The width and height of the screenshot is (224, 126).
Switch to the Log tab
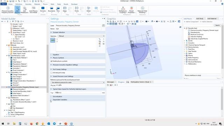click(x=127, y=82)
